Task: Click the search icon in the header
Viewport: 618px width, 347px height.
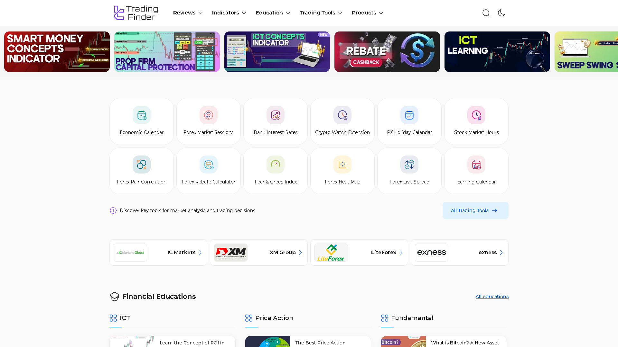Action: coord(486,13)
